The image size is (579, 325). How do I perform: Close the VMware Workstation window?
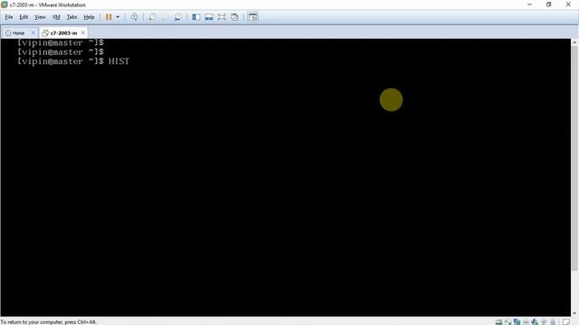(568, 5)
